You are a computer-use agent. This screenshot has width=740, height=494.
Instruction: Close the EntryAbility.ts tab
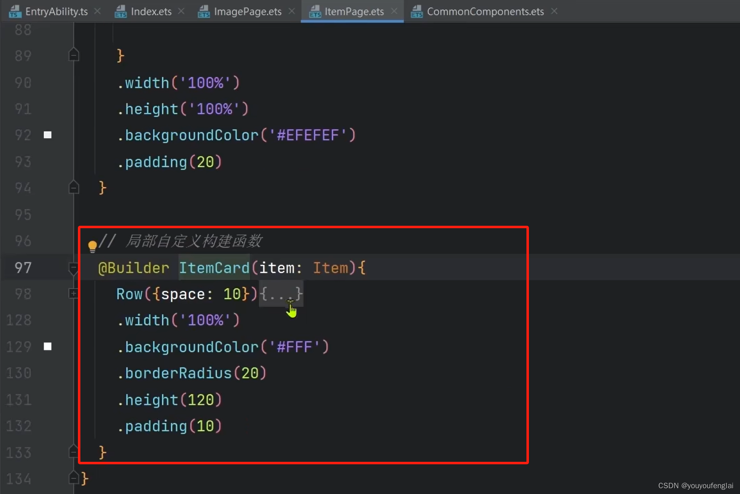pyautogui.click(x=97, y=11)
